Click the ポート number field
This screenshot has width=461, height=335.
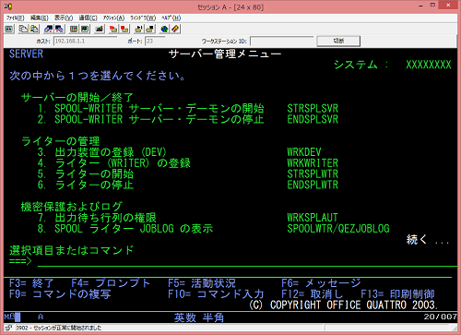tap(155, 41)
